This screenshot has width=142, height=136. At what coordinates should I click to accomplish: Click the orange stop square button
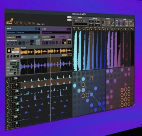[9, 51]
